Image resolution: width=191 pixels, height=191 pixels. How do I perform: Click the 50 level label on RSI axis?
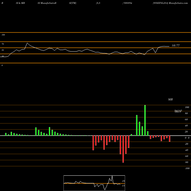pos(3,50)
